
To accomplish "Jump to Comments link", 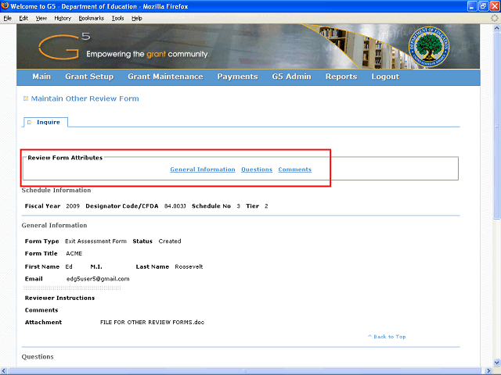I will 294,170.
